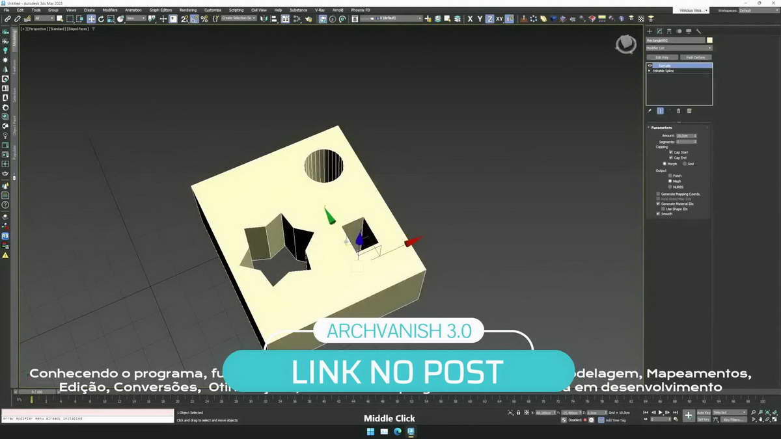The image size is (781, 439).
Task: Open the Create Selection Set dropdown
Action: click(240, 19)
